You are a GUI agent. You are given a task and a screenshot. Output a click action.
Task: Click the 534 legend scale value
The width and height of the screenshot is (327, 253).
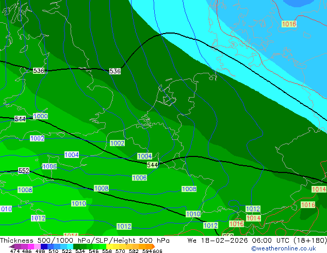click(x=80, y=251)
